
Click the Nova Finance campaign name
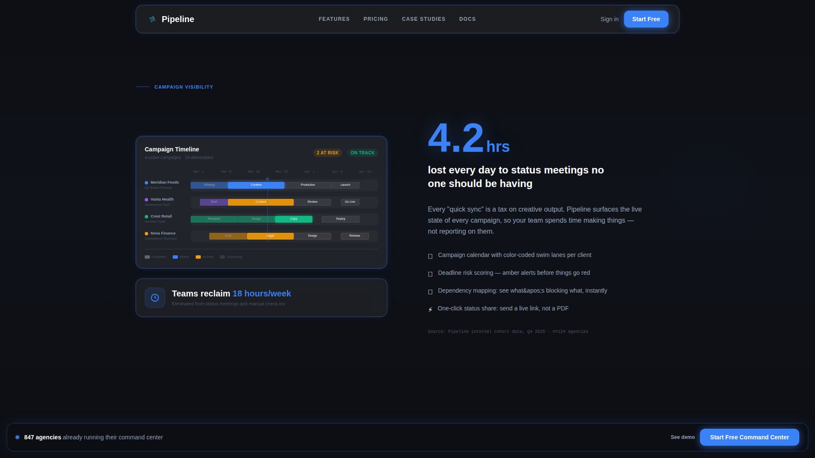click(x=163, y=233)
